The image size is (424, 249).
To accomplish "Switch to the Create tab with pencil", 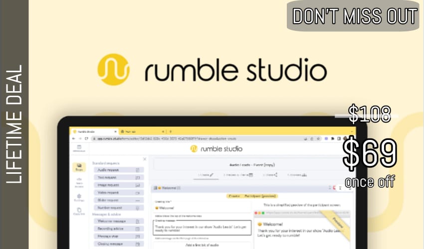I will 206,175.
